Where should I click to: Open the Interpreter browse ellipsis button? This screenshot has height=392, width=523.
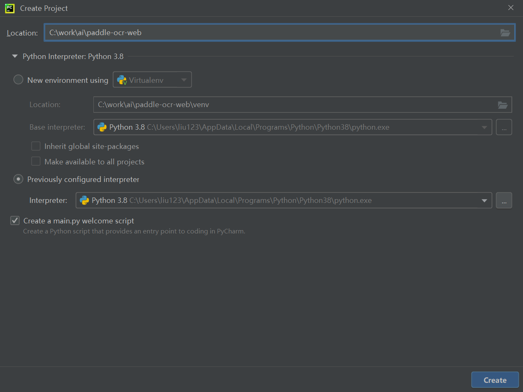pyautogui.click(x=504, y=200)
